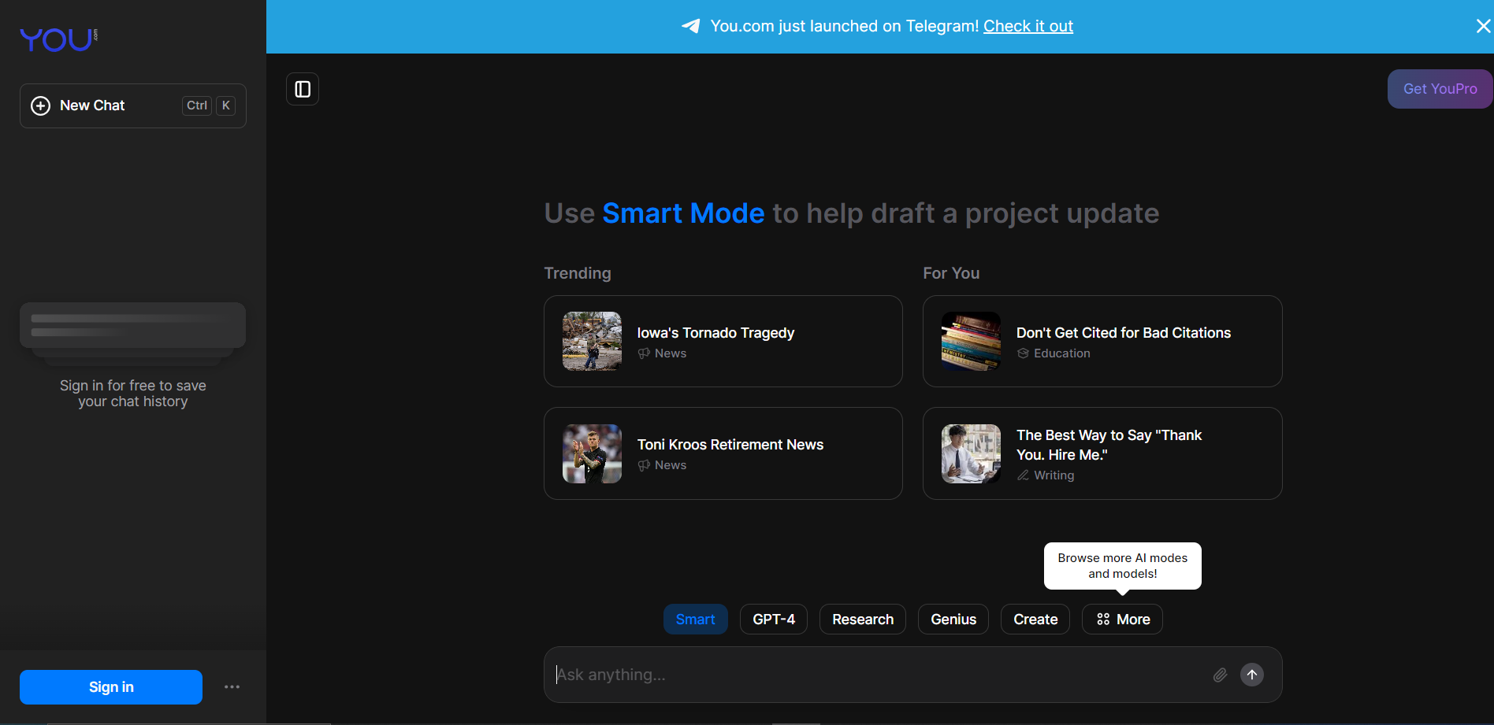The height and width of the screenshot is (725, 1494).
Task: Click the Telegram paper plane icon
Action: (x=691, y=26)
